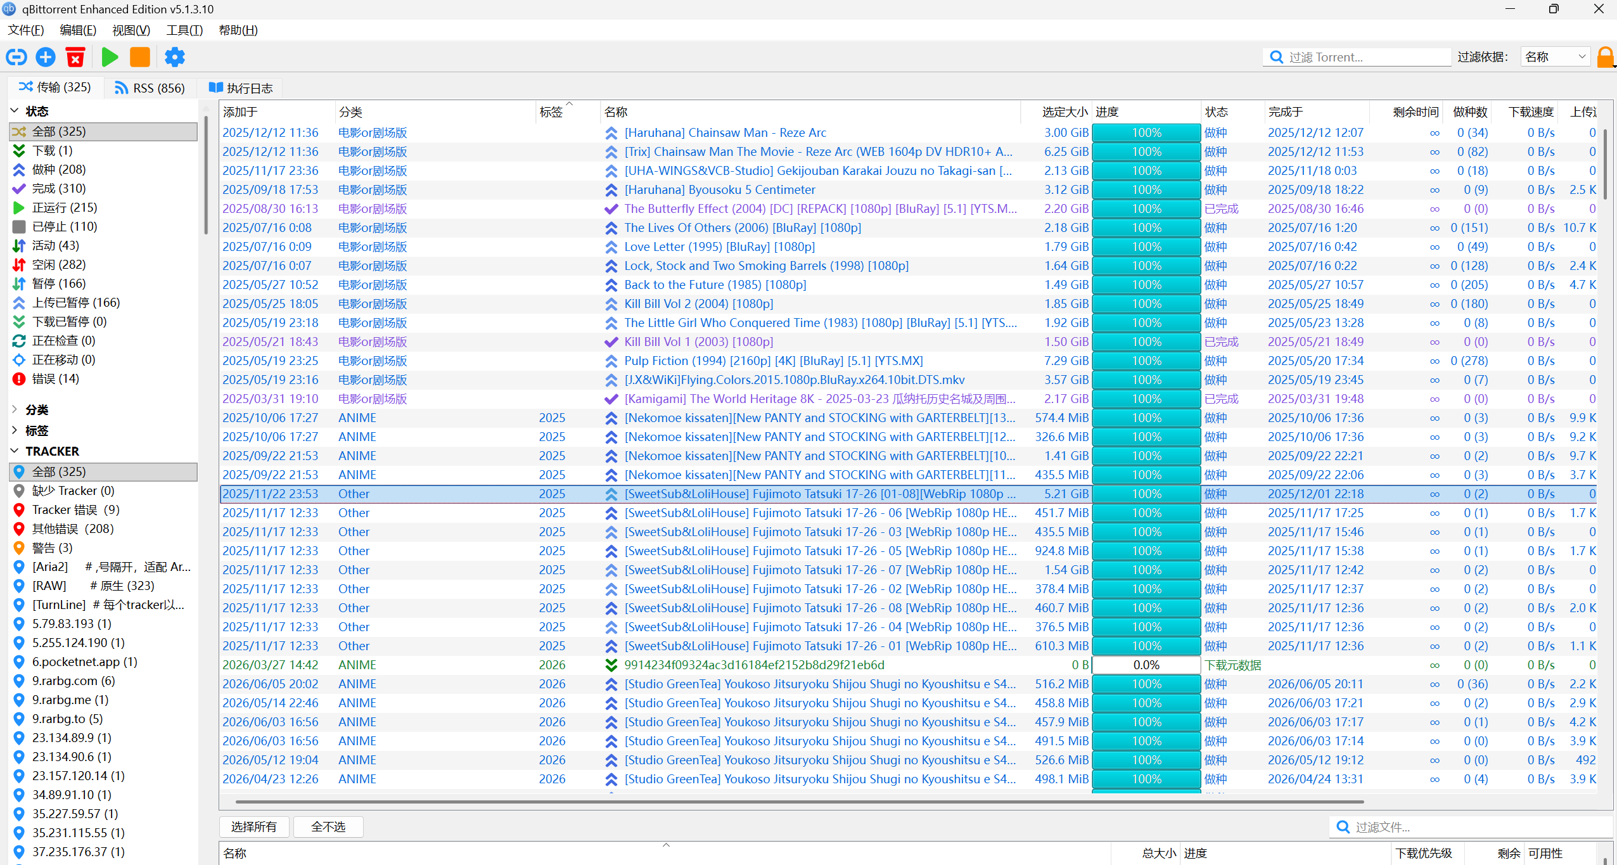Collapse the TRACKER filter section

click(15, 451)
